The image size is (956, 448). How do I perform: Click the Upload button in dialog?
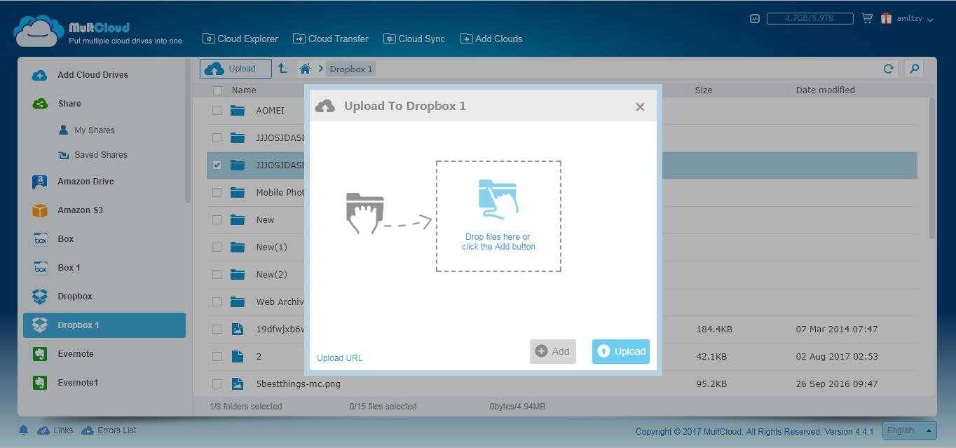pyautogui.click(x=621, y=351)
